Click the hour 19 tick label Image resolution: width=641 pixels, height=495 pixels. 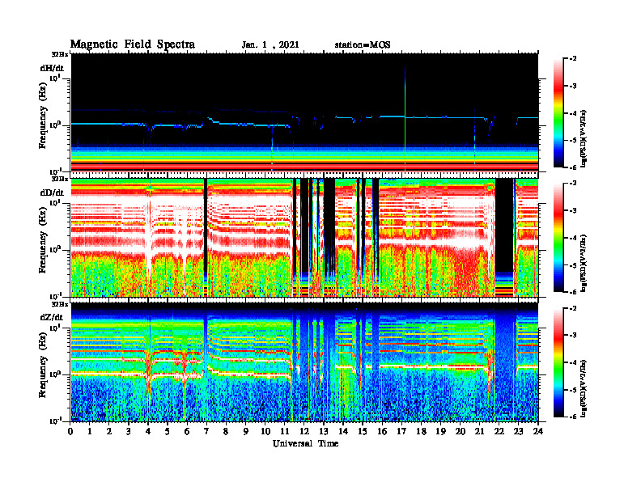(440, 432)
